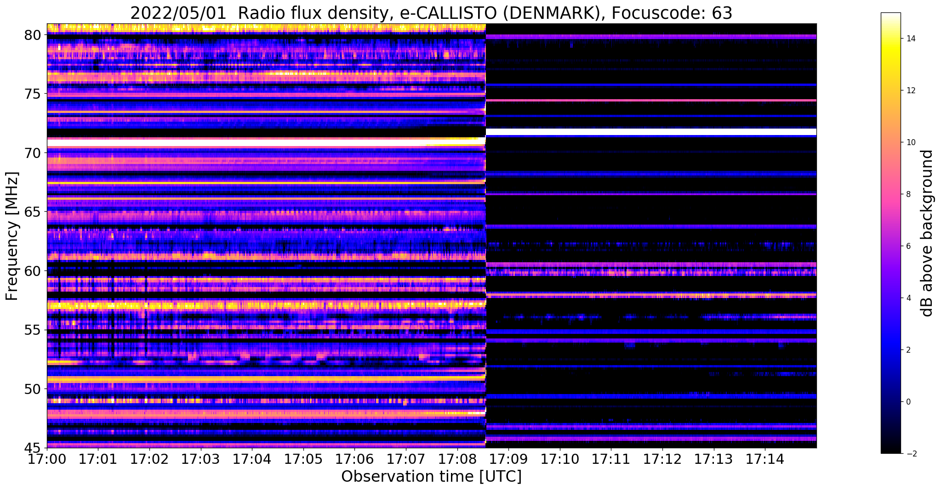The height and width of the screenshot is (490, 941).
Task: Click the colorbar tick label 0
Action: (908, 402)
